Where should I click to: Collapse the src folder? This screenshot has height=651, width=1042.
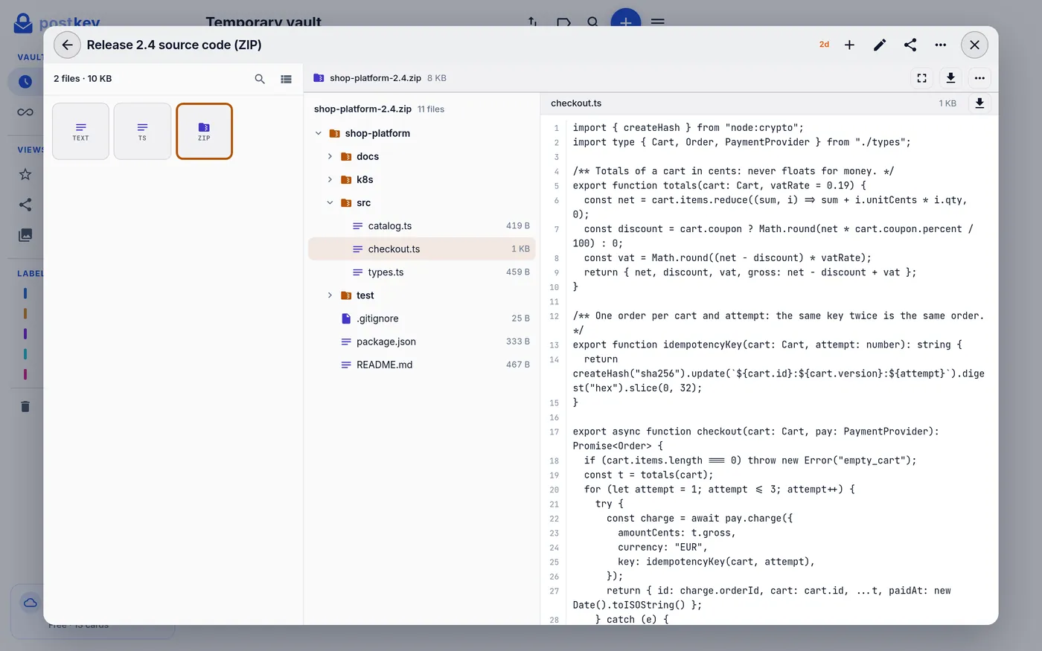(330, 202)
